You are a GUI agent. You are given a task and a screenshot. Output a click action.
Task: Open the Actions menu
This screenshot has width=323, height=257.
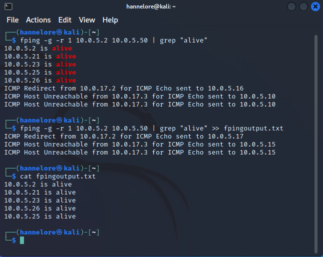38,20
